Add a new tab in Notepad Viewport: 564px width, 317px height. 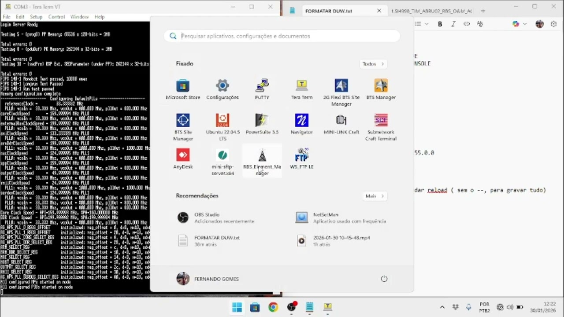tap(483, 11)
